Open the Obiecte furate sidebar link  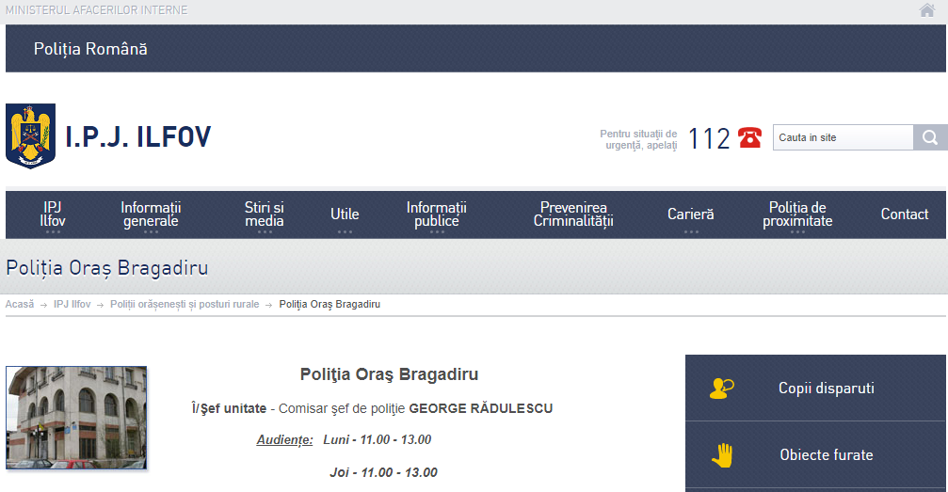pos(815,455)
